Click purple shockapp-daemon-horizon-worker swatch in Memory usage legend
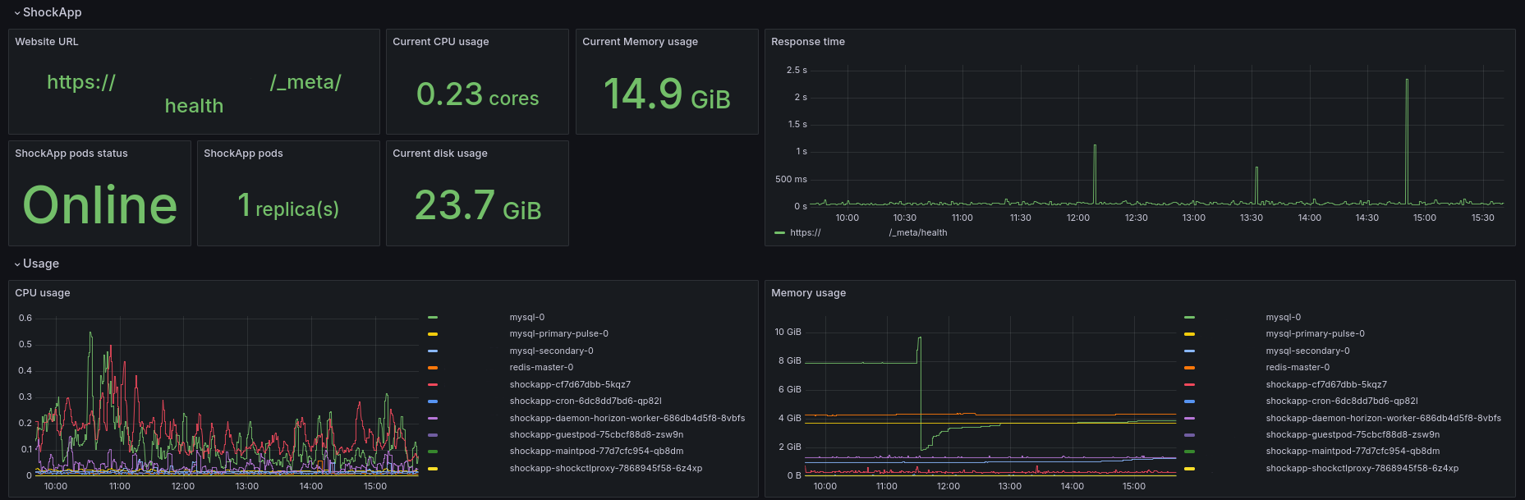The width and height of the screenshot is (1525, 500). (x=1189, y=419)
